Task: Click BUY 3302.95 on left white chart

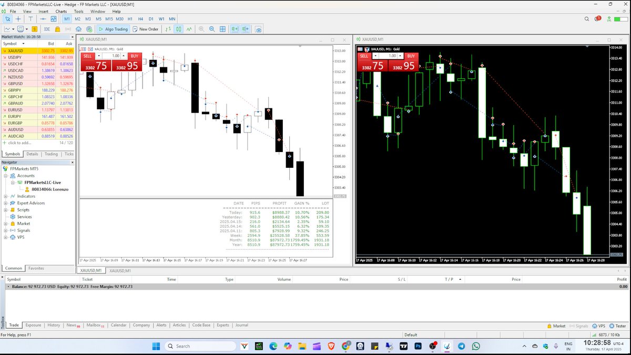Action: click(x=126, y=65)
